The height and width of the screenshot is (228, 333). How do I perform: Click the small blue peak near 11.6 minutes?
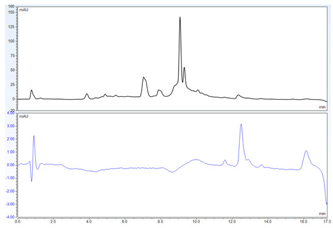point(225,162)
